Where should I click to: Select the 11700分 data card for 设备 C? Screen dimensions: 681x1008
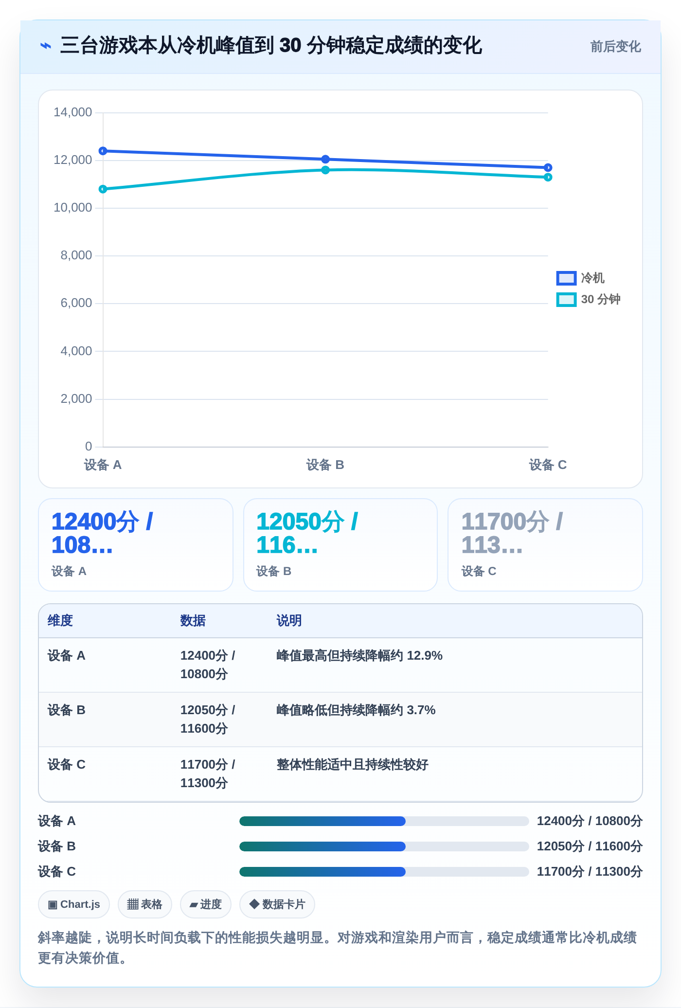[545, 545]
